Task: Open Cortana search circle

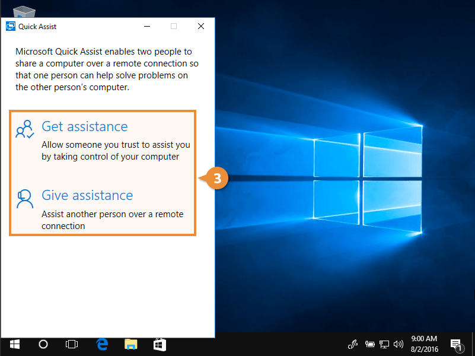Action: [43, 345]
